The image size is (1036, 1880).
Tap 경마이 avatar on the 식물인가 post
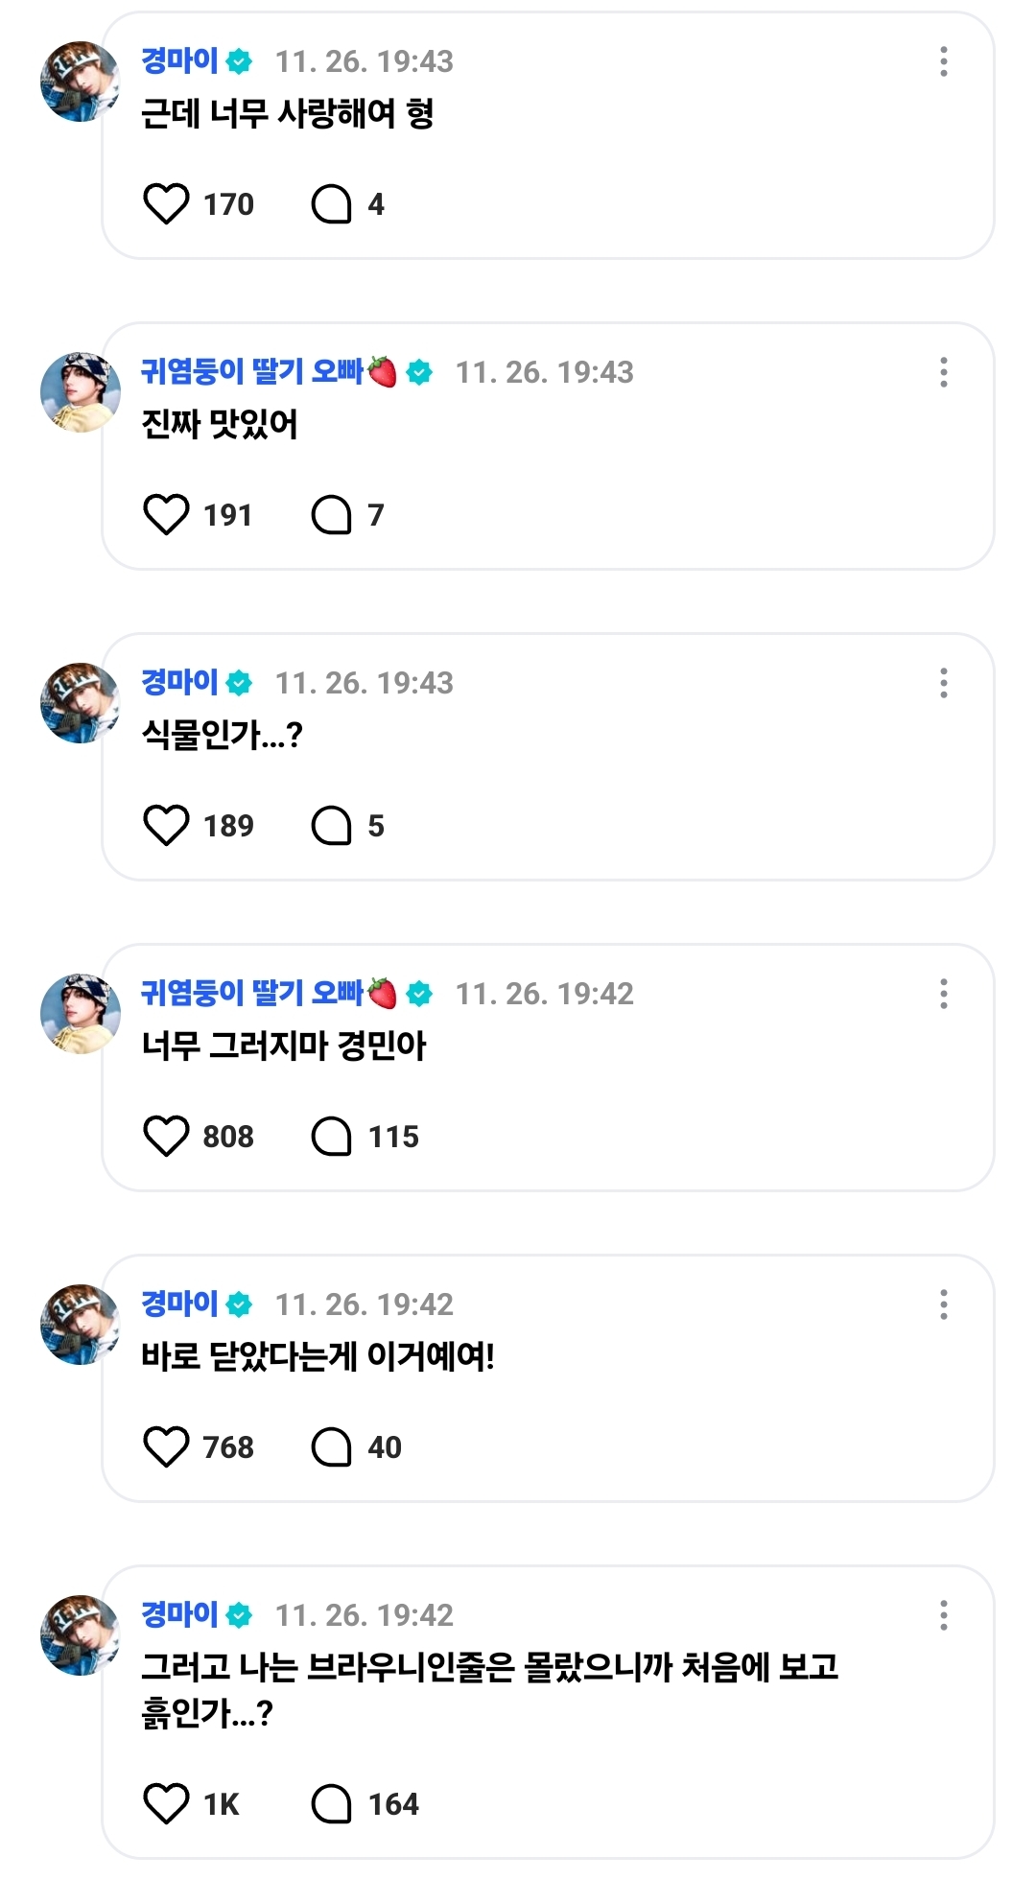click(x=81, y=703)
